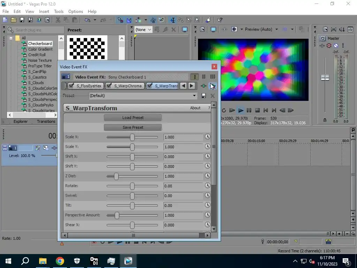
Task: Pause the video preview
Action: 249,110
